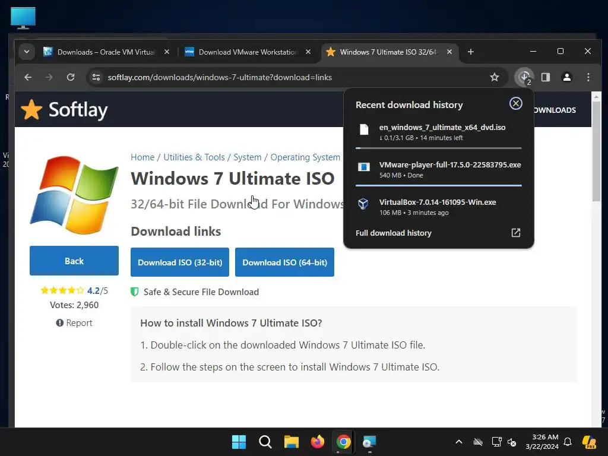The width and height of the screenshot is (608, 456).
Task: Click the Back button
Action: 74,261
